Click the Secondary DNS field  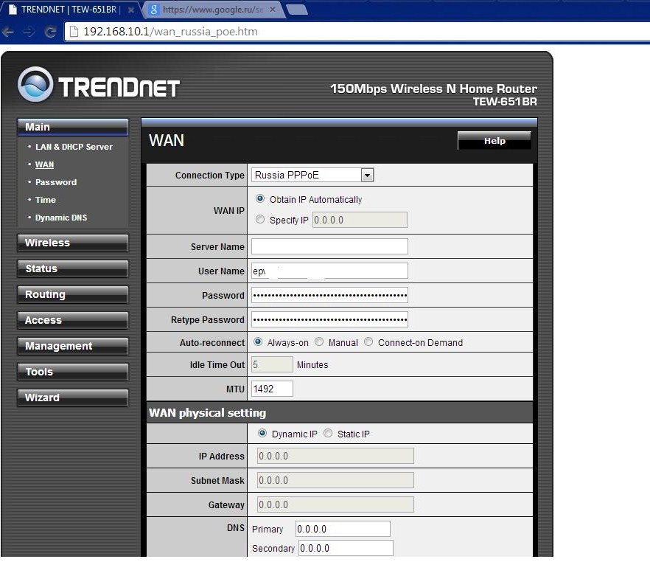[346, 548]
